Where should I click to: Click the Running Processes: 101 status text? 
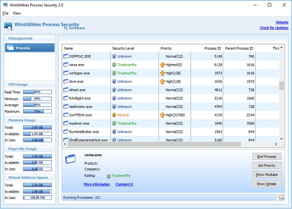pyautogui.click(x=82, y=197)
